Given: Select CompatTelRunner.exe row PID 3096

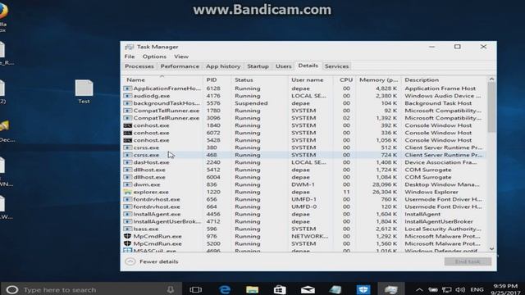Looking at the screenshot, I should [x=304, y=118].
